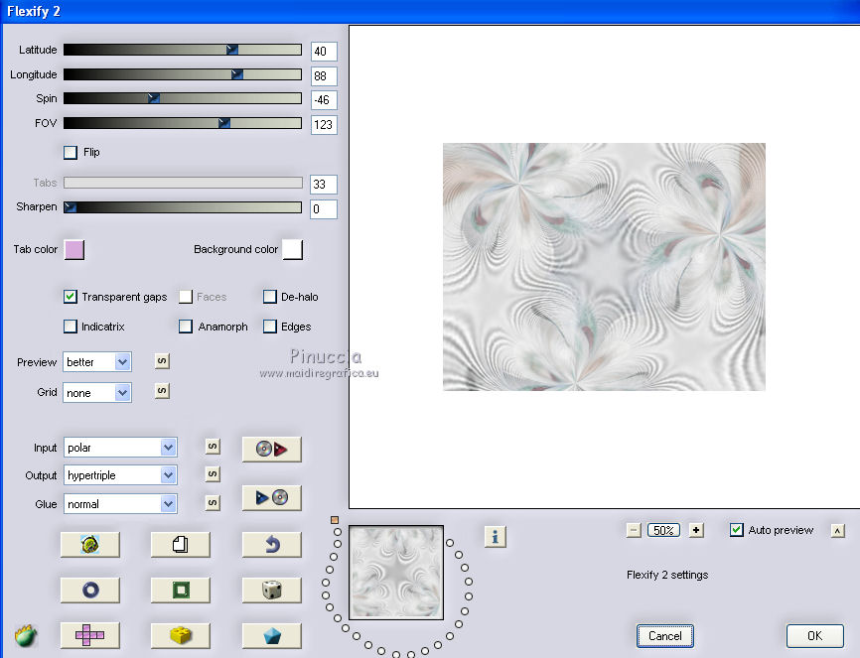
Task: Click the S button beside Input
Action: tap(213, 447)
